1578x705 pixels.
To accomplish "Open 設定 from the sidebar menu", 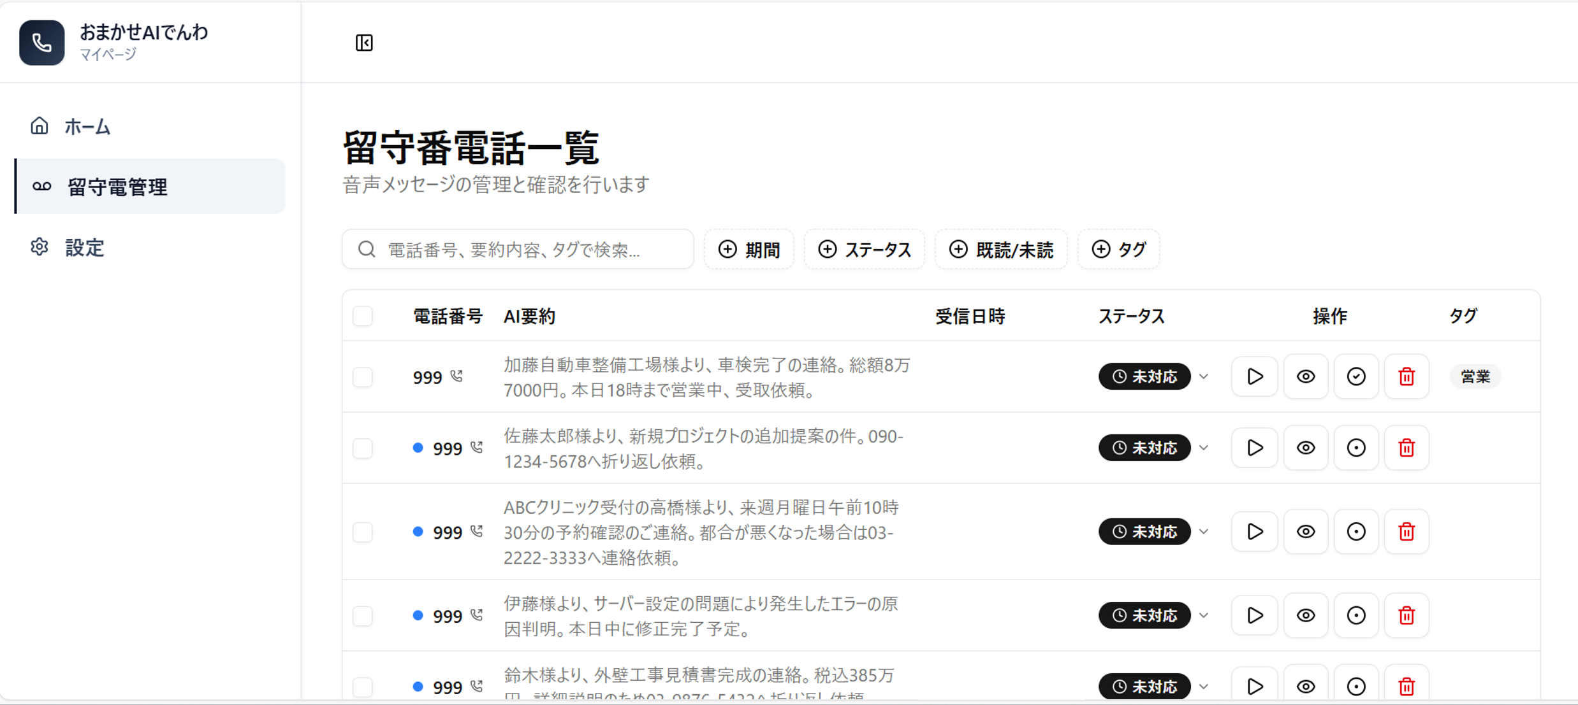I will coord(84,248).
